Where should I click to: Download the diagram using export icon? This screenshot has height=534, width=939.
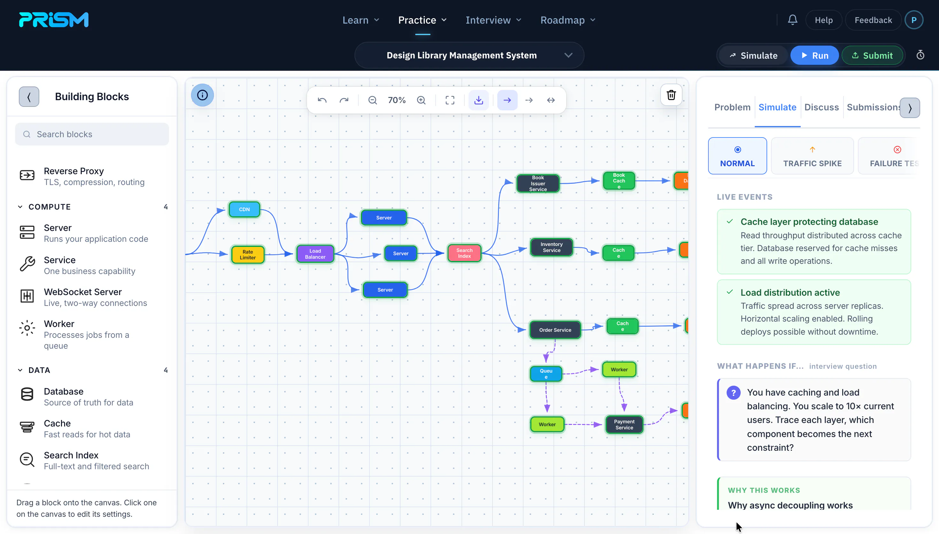coord(479,100)
